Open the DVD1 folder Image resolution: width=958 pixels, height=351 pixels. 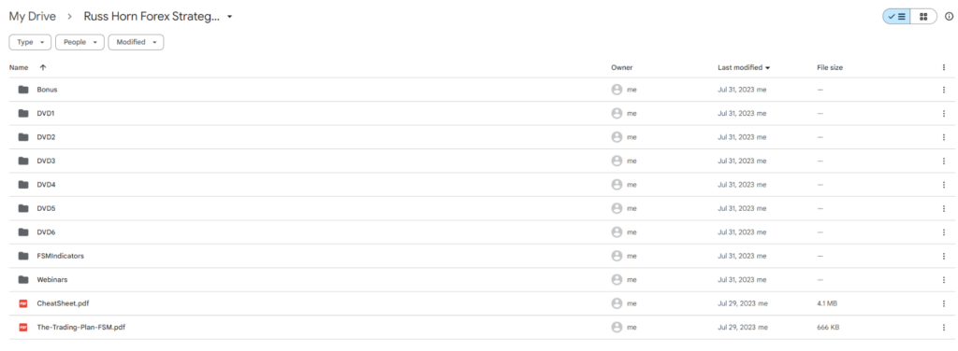(46, 113)
